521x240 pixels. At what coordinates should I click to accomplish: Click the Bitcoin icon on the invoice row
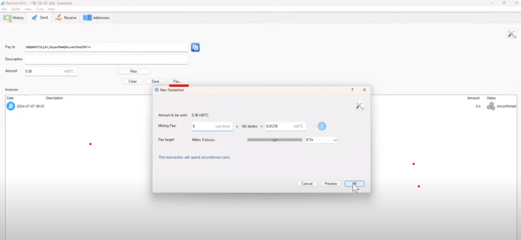click(x=10, y=106)
